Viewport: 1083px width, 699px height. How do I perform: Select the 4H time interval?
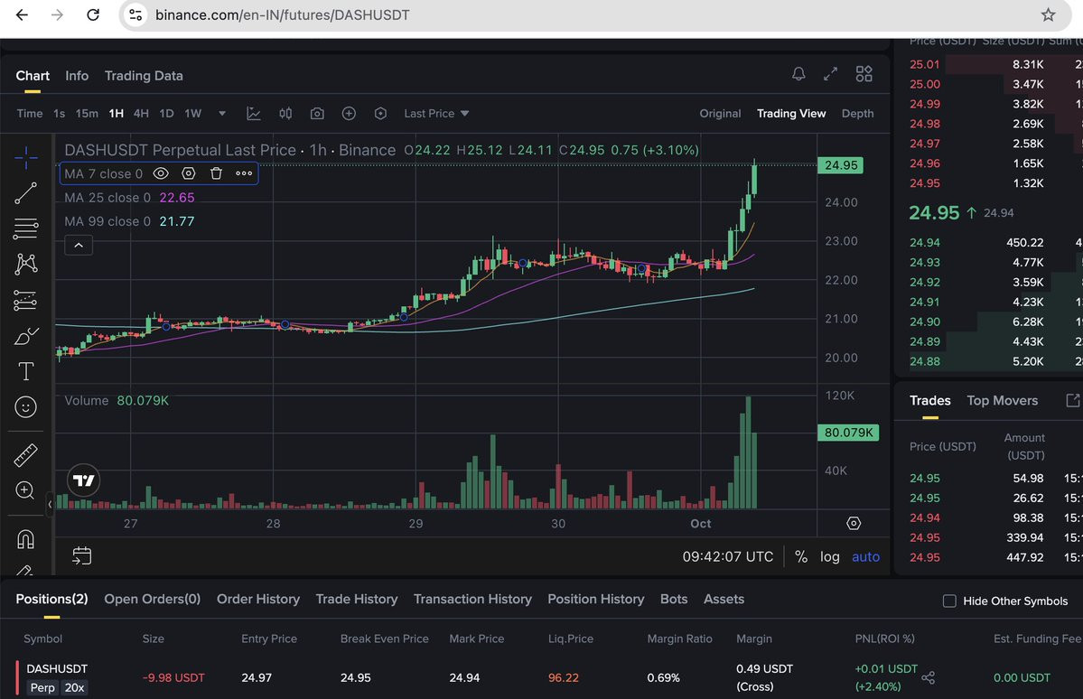(141, 113)
